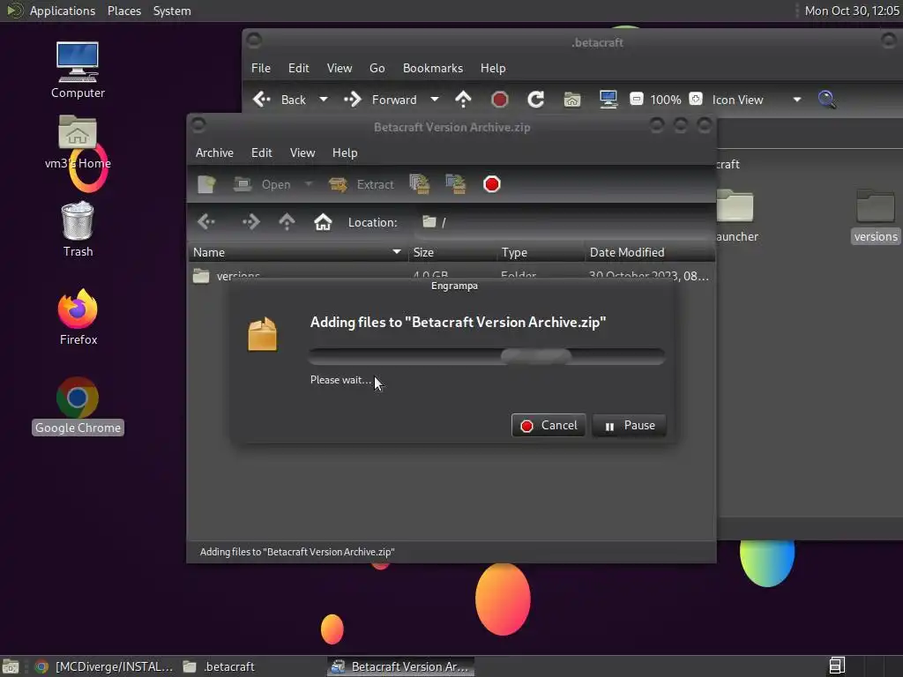This screenshot has width=903, height=677.
Task: Open the System panel menu
Action: tap(172, 11)
